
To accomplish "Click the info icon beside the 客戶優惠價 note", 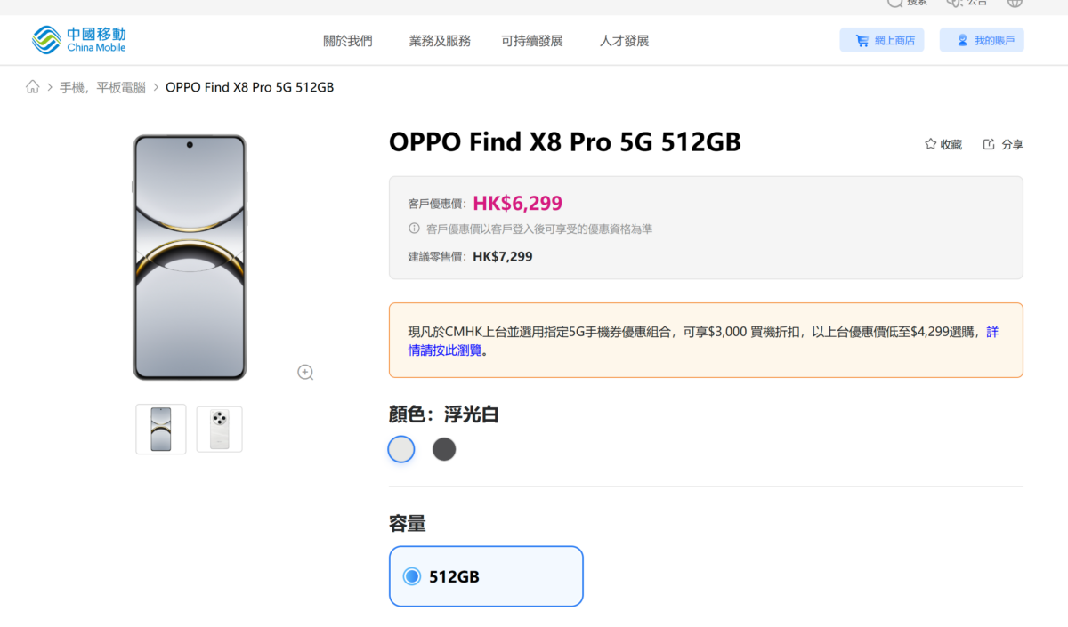I will pyautogui.click(x=414, y=229).
